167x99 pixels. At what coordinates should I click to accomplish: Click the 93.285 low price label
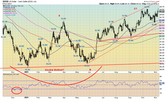(x=154, y=24)
